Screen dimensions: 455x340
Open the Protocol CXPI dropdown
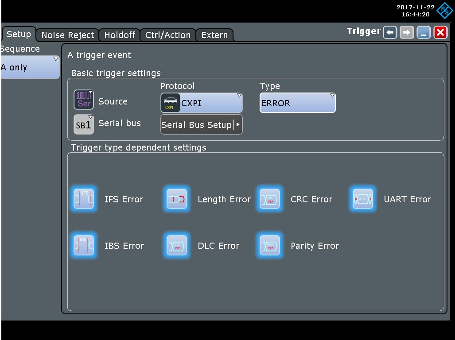click(x=202, y=103)
